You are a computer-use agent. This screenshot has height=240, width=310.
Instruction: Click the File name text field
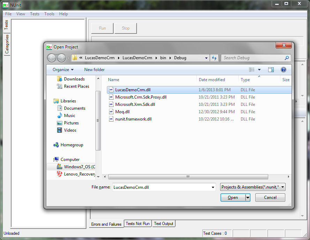tap(162, 187)
